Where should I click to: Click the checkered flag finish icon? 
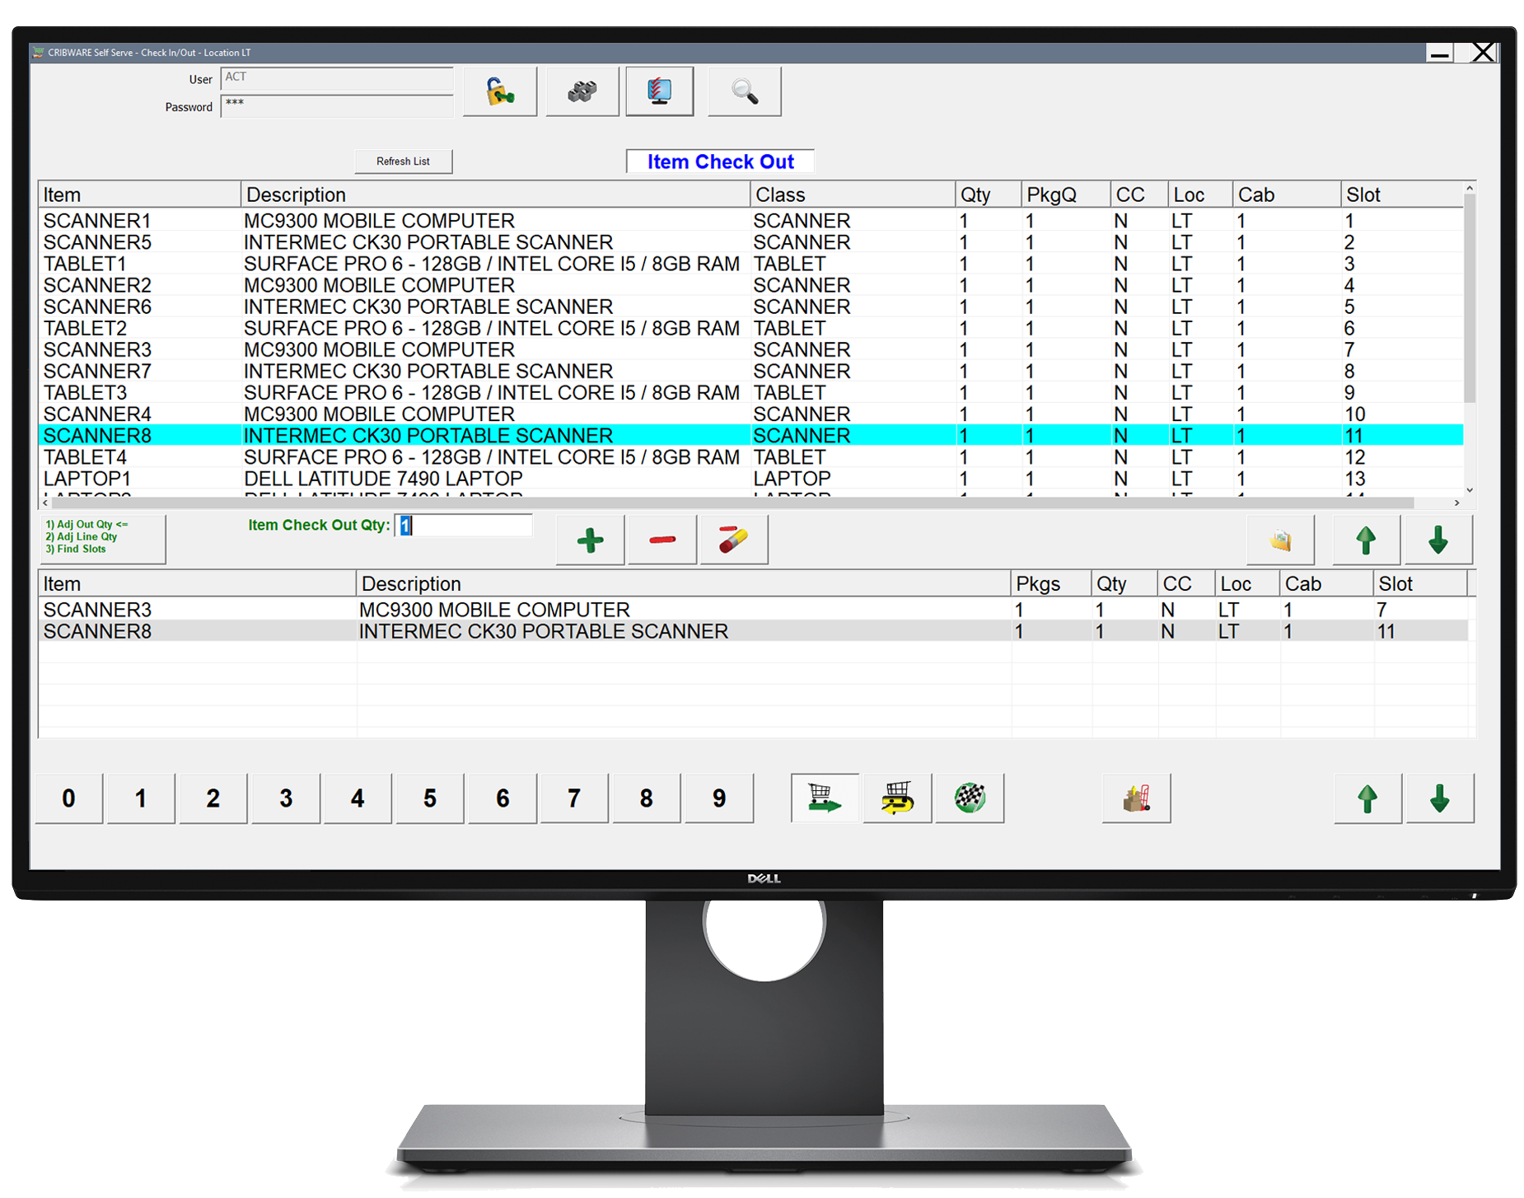[970, 798]
